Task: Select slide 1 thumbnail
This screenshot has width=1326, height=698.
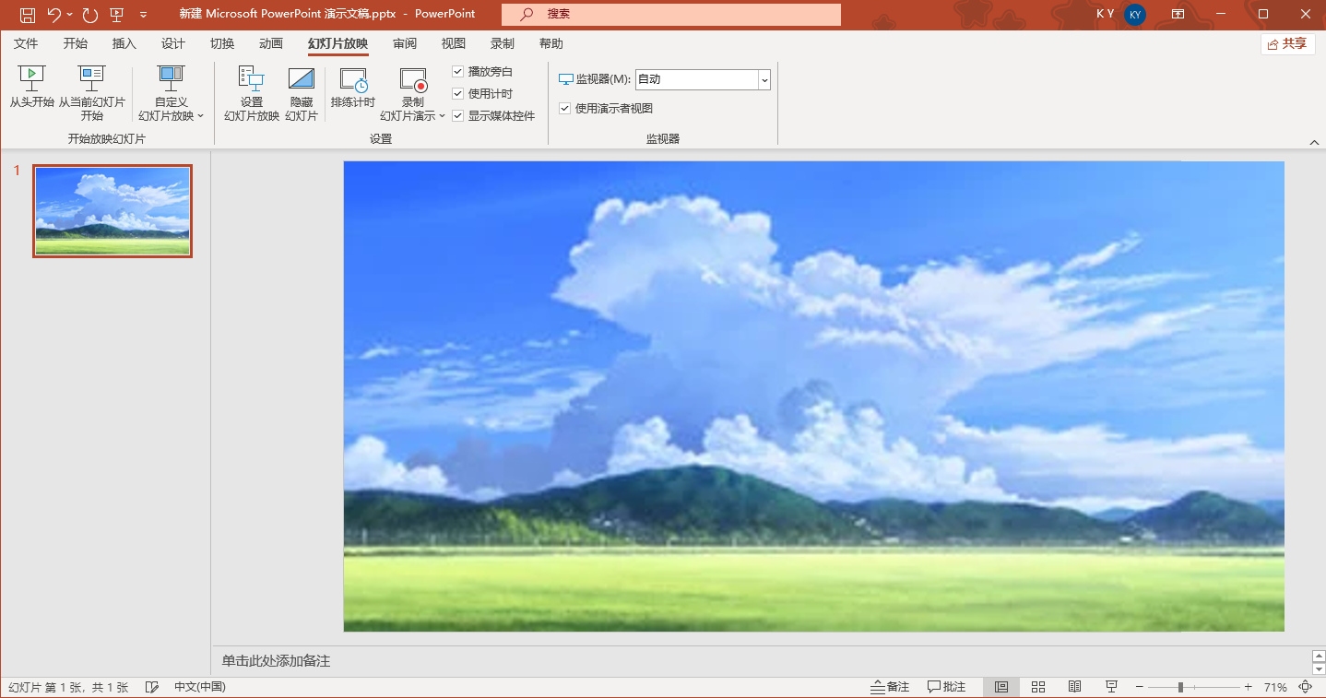Action: (112, 211)
